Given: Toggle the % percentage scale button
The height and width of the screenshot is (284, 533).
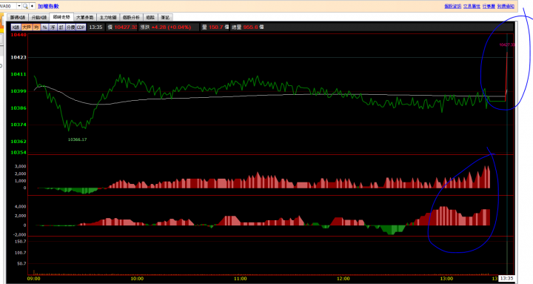Looking at the screenshot, I should tap(44, 27).
